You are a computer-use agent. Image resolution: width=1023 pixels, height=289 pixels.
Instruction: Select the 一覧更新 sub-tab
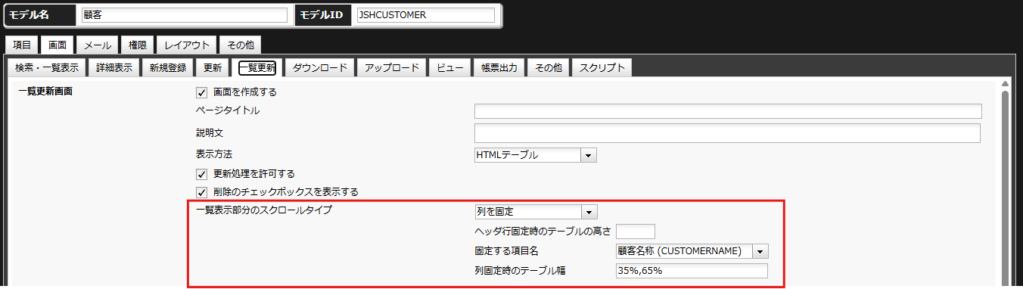pos(257,67)
